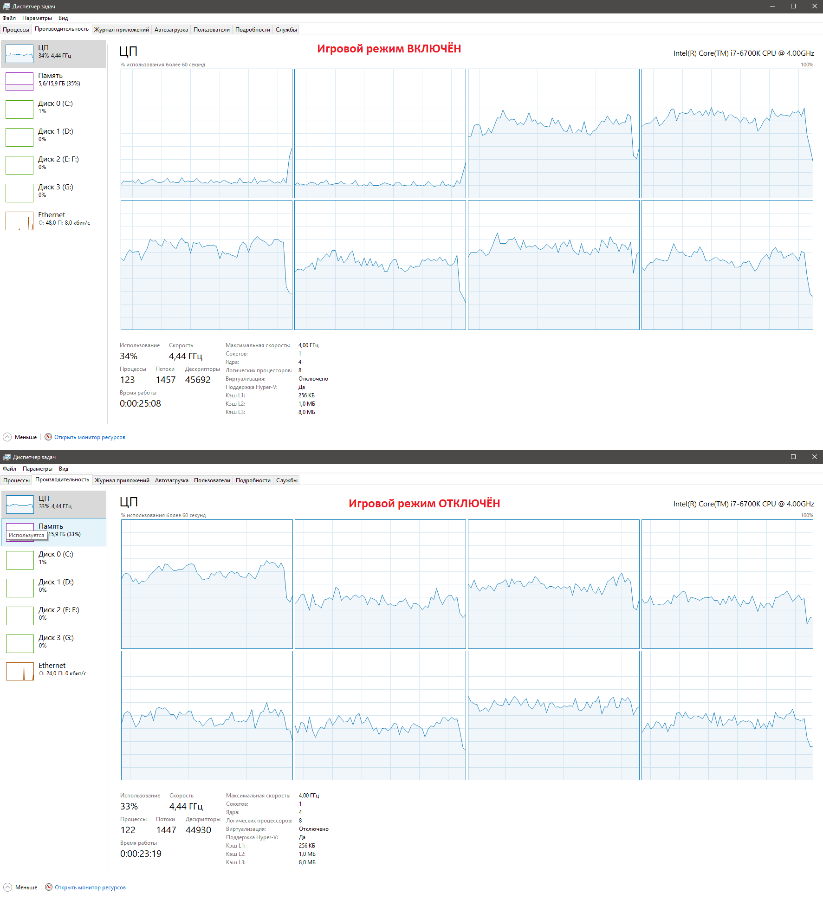Open Память usage item showing 35%
The image size is (823, 900).
coord(53,82)
